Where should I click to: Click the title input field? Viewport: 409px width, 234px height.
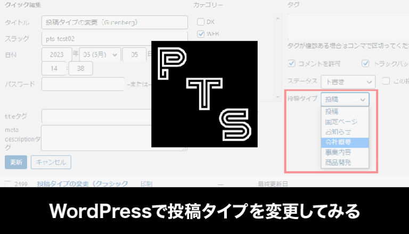coord(114,22)
